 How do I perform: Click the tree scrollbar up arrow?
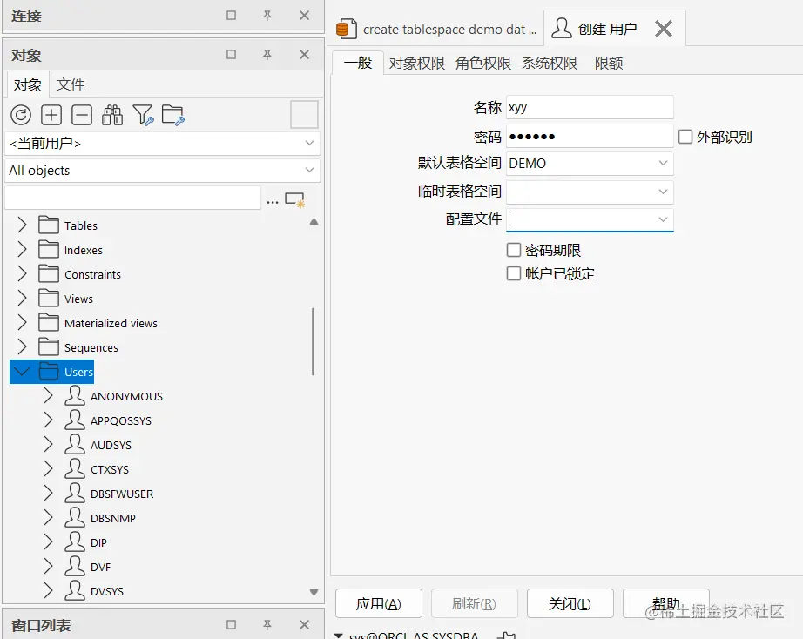(314, 222)
